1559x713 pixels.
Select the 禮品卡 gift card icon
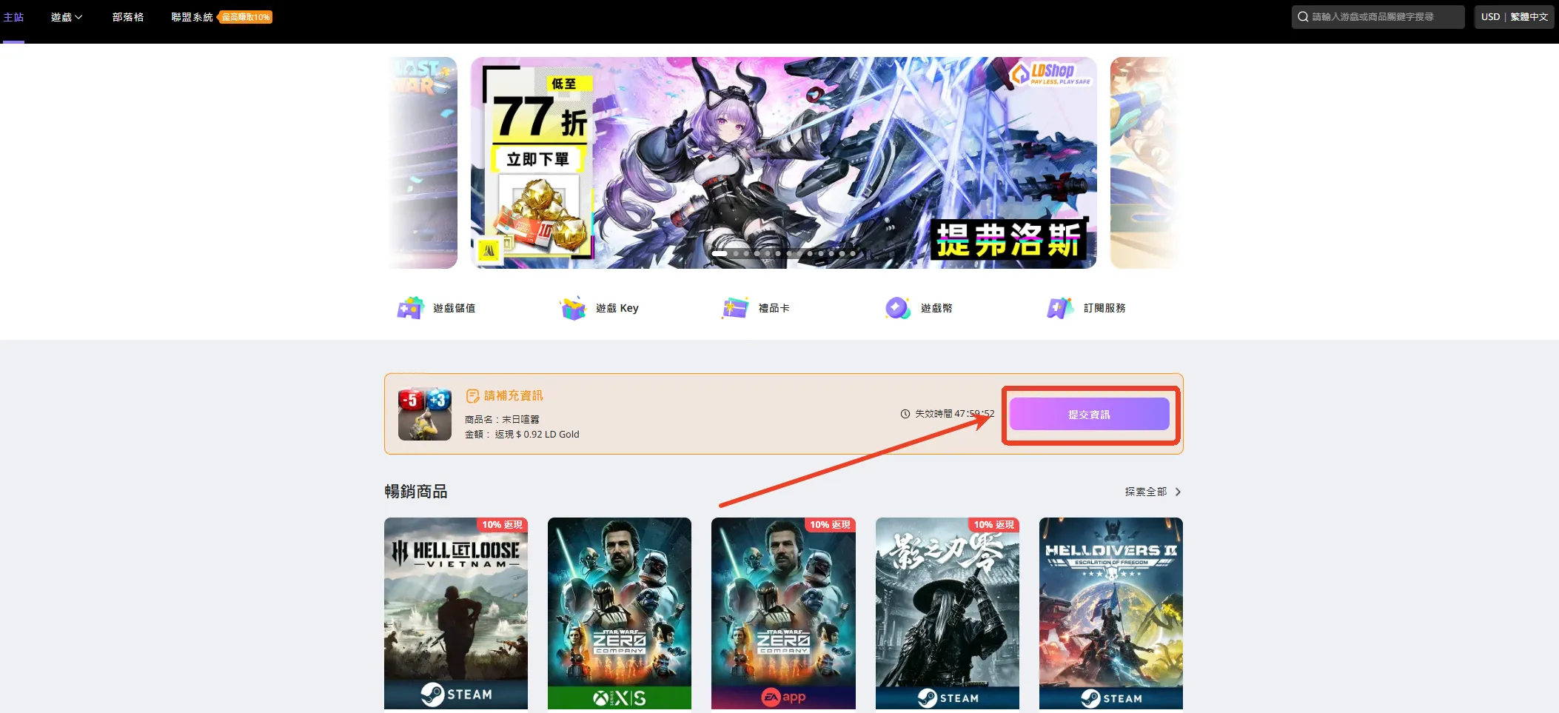(735, 308)
